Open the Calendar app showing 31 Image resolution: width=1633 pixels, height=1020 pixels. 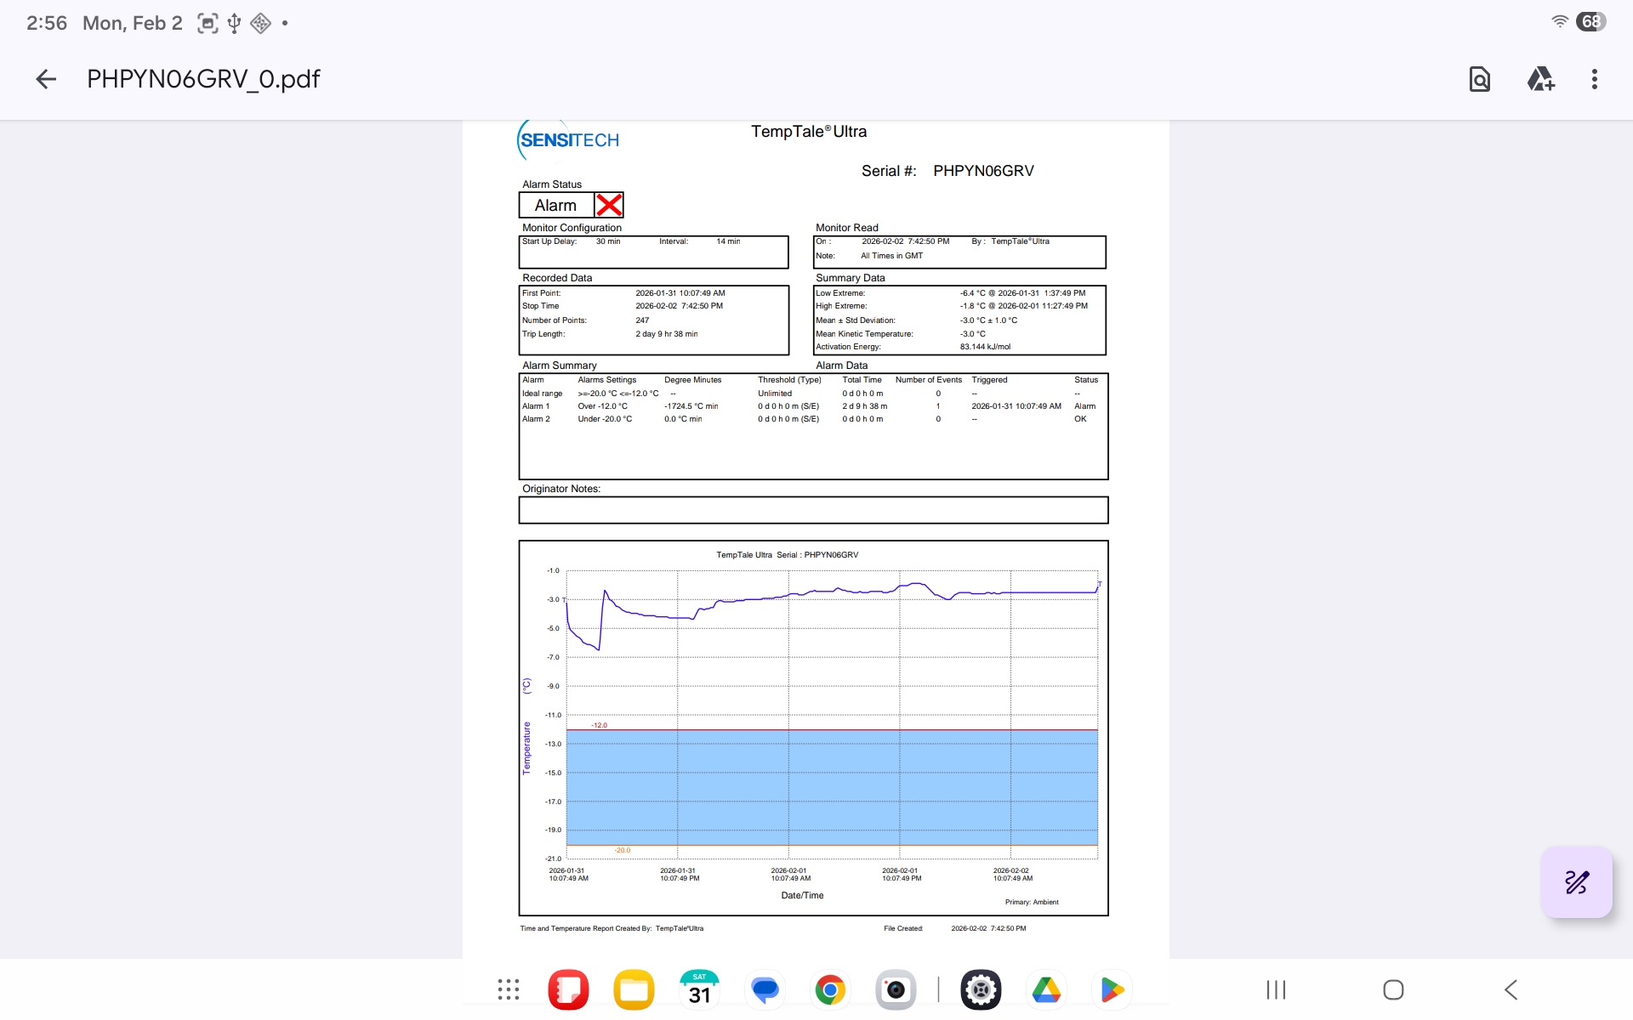click(x=699, y=989)
